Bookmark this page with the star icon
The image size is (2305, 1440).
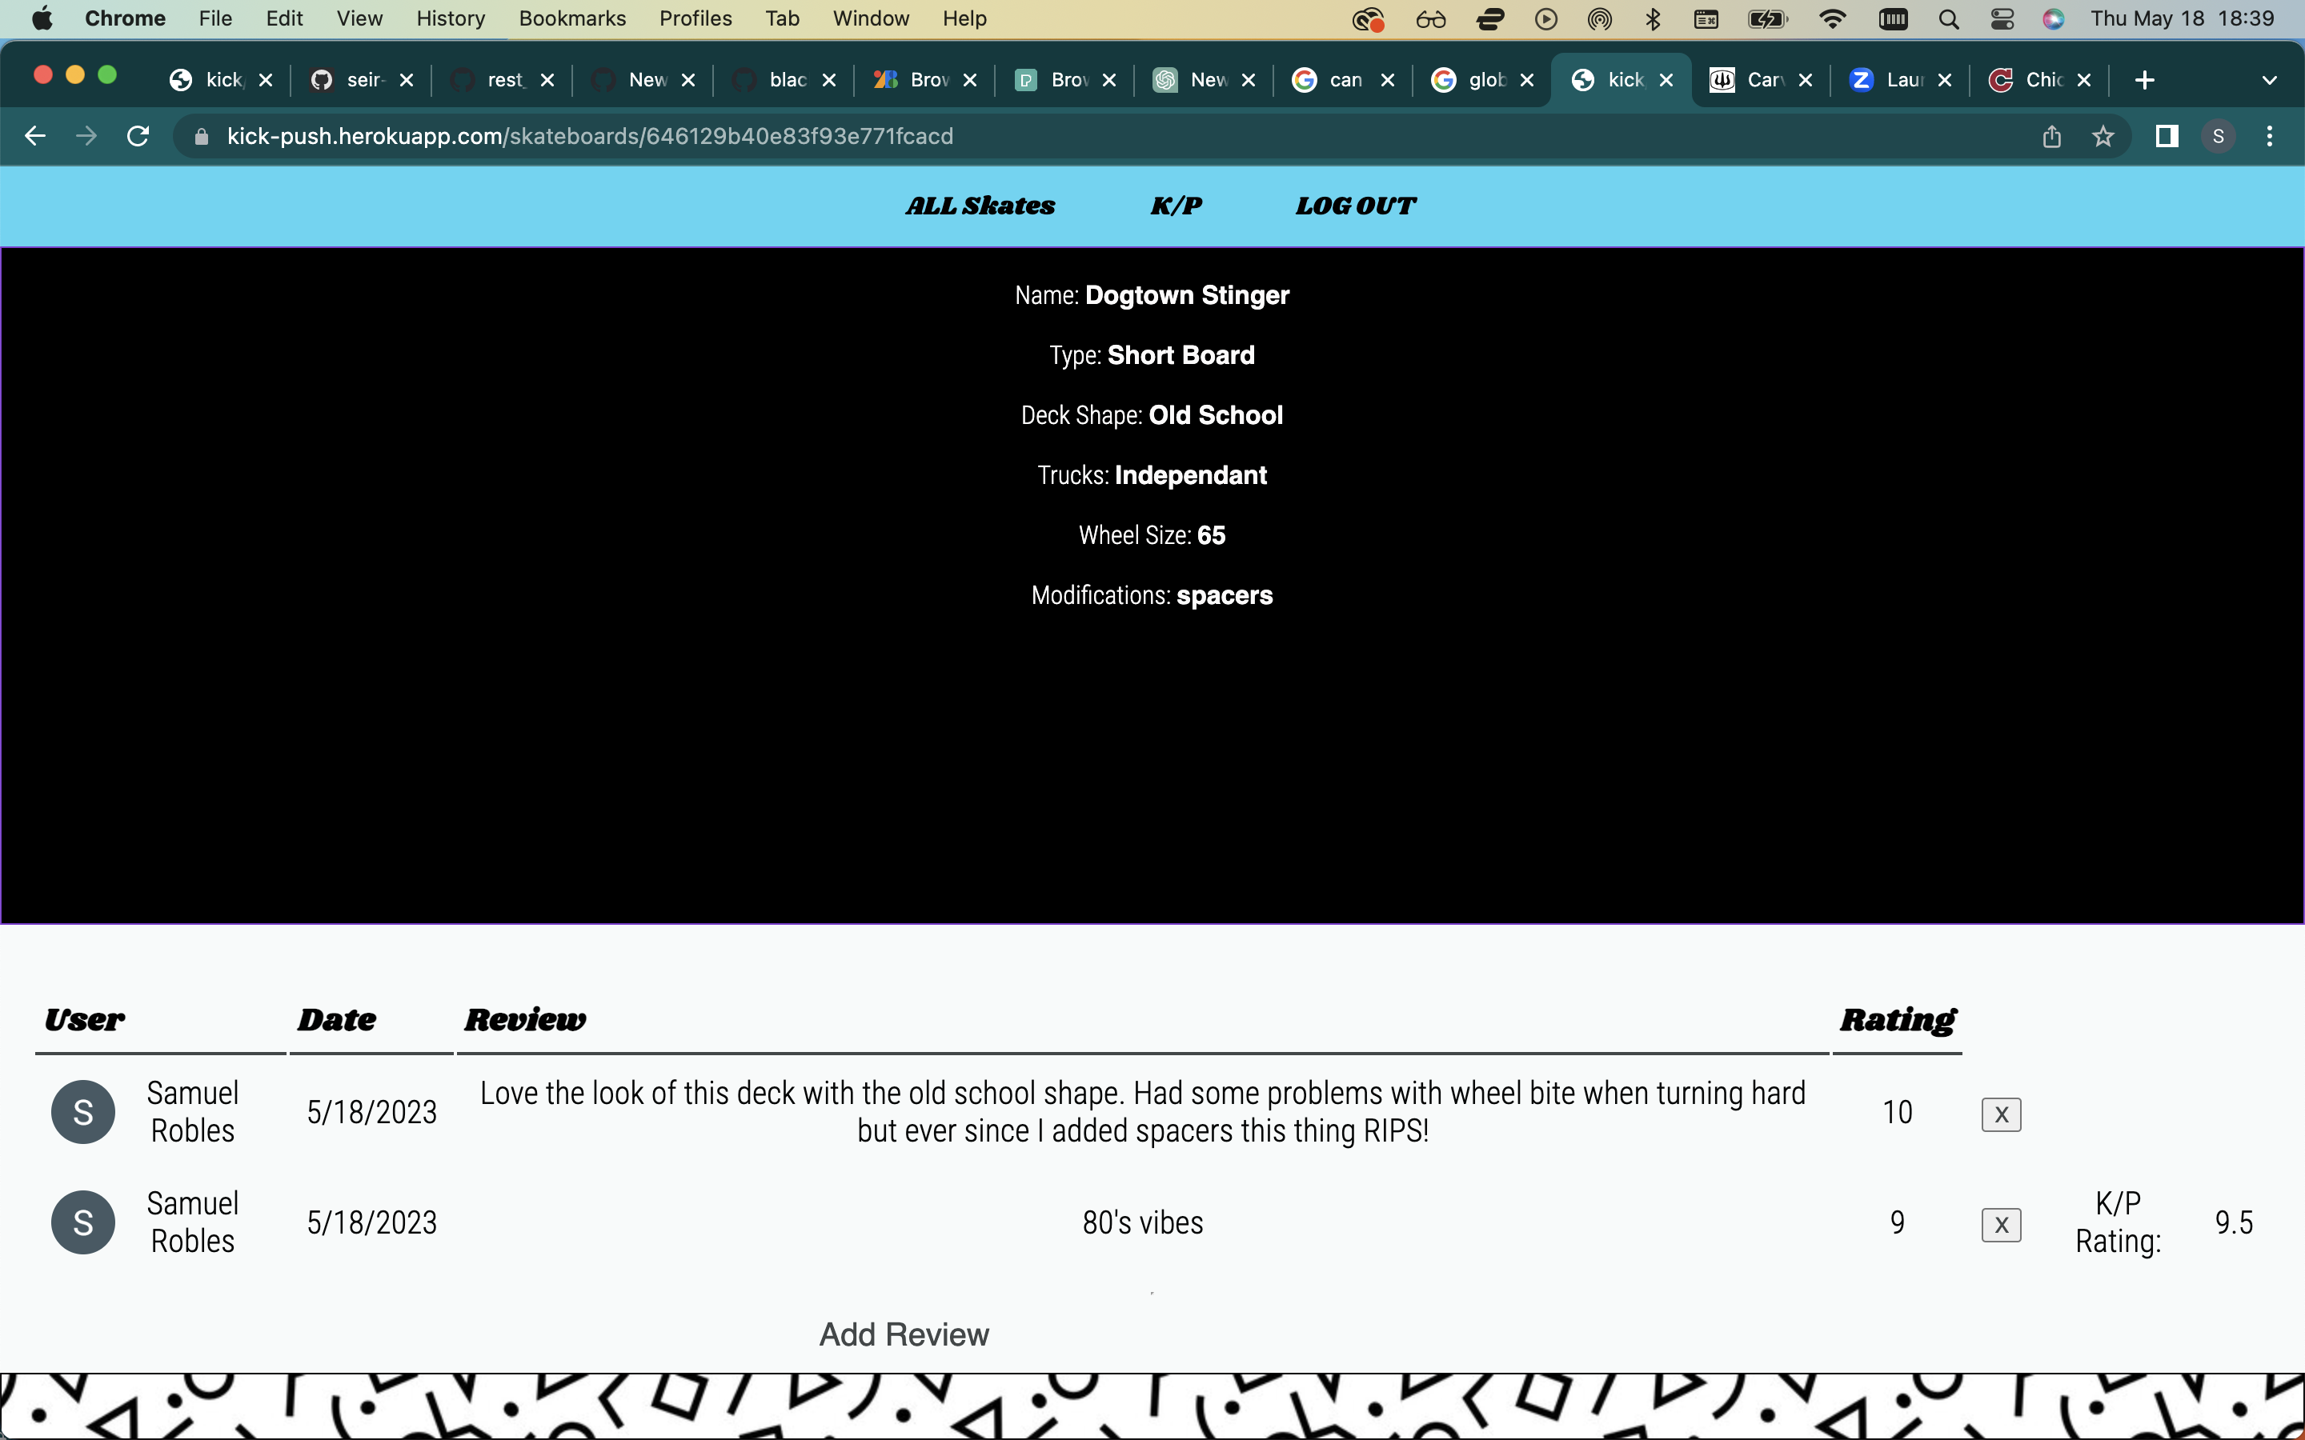pyautogui.click(x=2103, y=135)
